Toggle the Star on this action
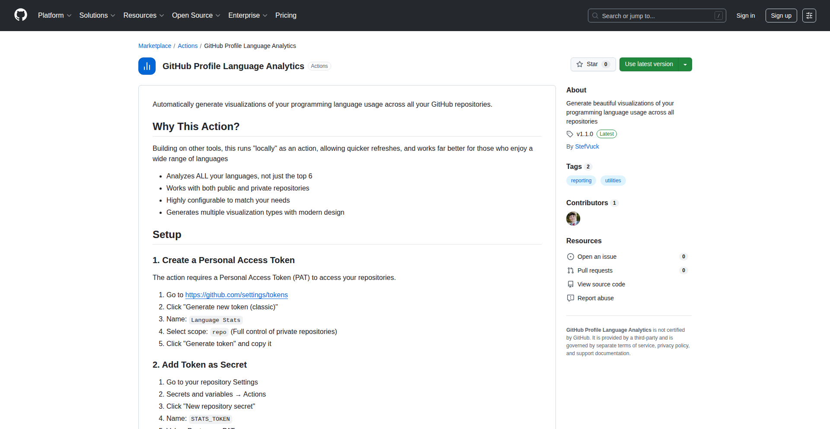The width and height of the screenshot is (830, 429). click(x=589, y=64)
